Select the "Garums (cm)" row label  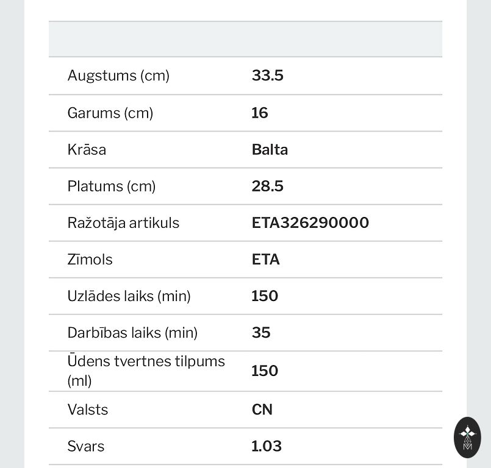pos(110,113)
